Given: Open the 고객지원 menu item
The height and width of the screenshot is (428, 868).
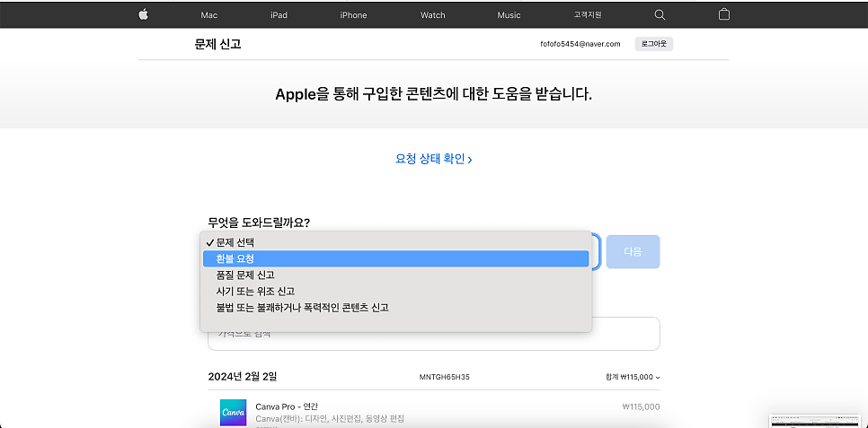Looking at the screenshot, I should 588,15.
